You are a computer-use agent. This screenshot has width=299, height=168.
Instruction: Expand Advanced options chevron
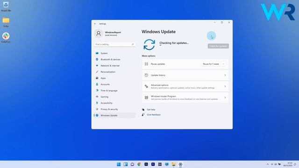[225, 86]
